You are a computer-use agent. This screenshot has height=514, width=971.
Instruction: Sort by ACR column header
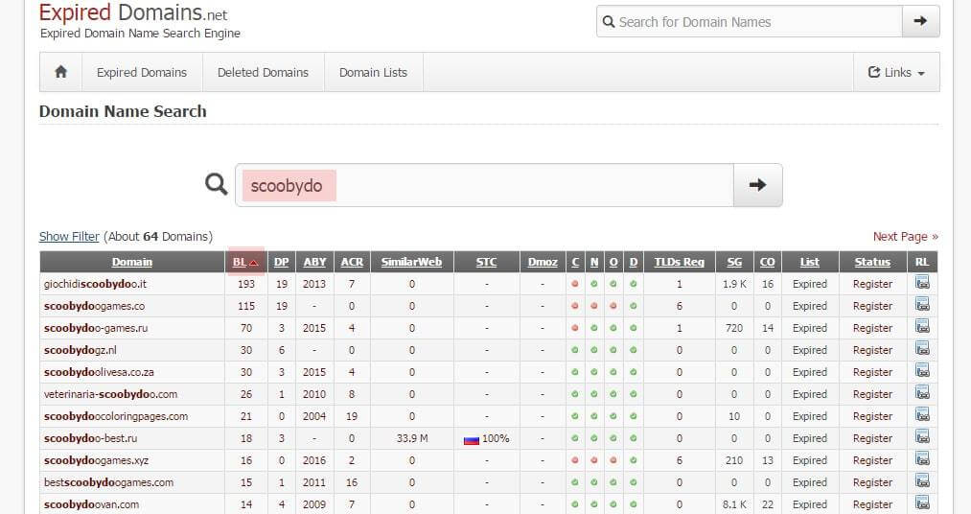(352, 262)
